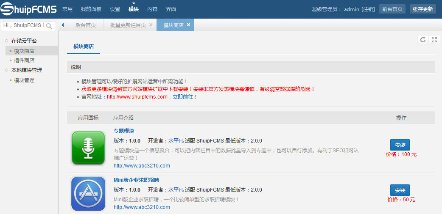
Task: Click the left arrow to scroll tabs
Action: point(63,25)
